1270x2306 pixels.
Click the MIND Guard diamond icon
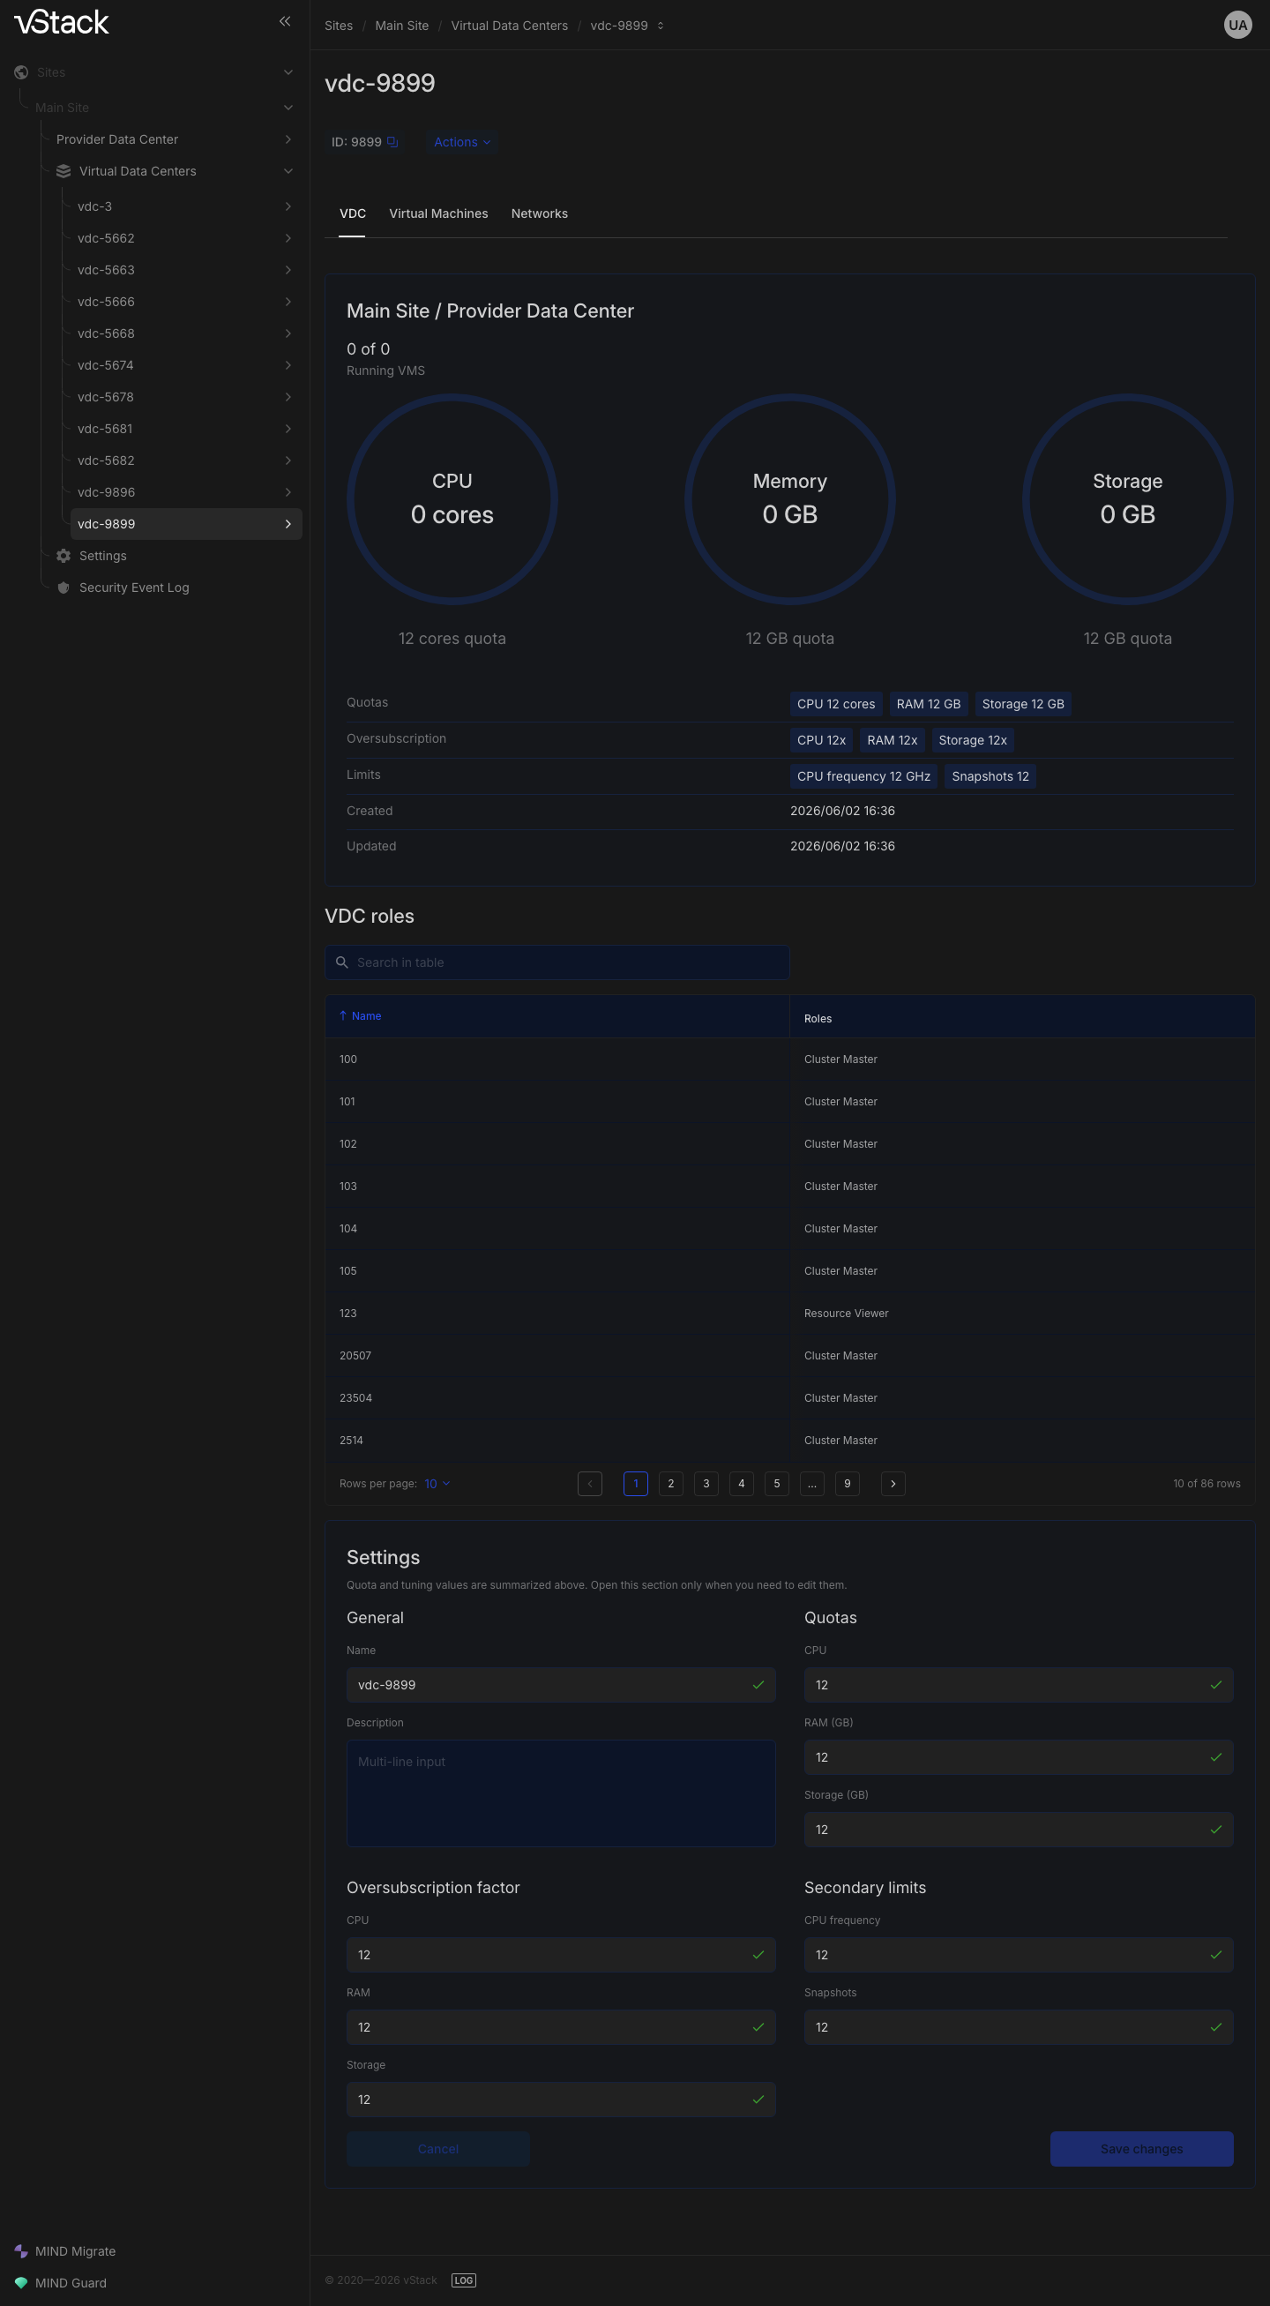pos(21,2283)
